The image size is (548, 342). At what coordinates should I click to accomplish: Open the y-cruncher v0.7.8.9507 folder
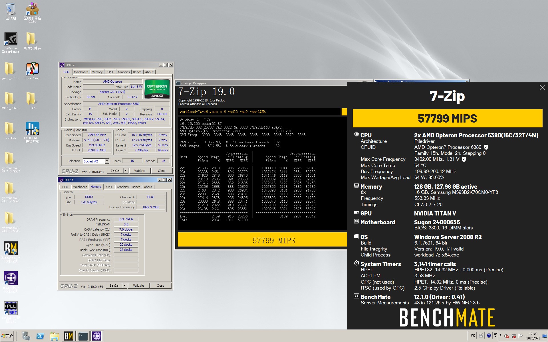(11, 162)
